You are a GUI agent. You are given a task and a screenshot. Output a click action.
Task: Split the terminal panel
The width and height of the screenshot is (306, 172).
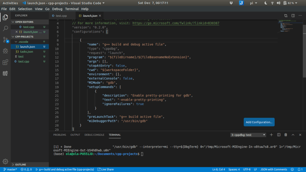[x=279, y=135]
